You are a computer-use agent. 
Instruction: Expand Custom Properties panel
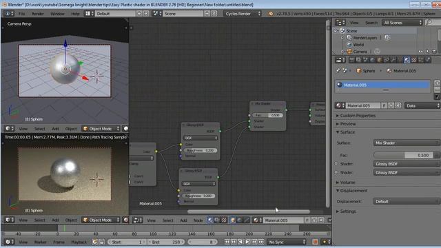tap(357, 116)
